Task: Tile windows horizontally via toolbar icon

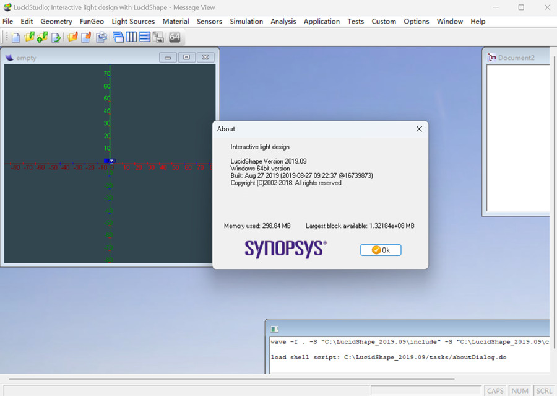Action: (x=145, y=37)
